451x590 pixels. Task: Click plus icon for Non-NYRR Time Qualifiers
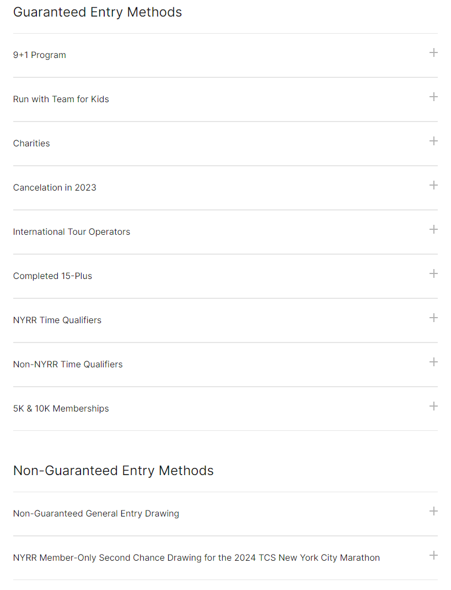(433, 362)
